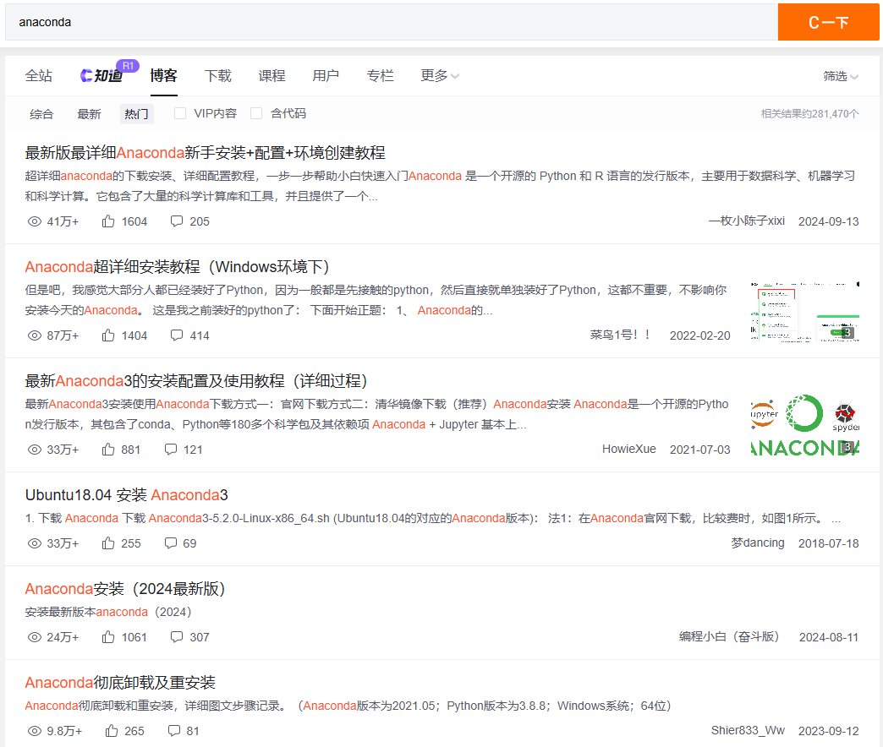Go to the 用户 tab

click(x=326, y=76)
